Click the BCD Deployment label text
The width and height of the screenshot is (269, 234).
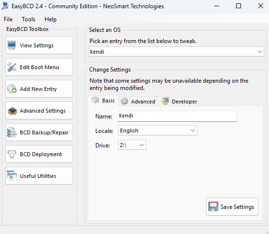point(41,154)
